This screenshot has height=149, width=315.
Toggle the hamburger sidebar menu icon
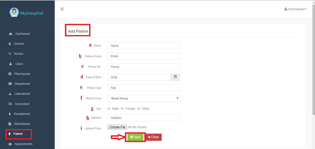[x=62, y=9]
